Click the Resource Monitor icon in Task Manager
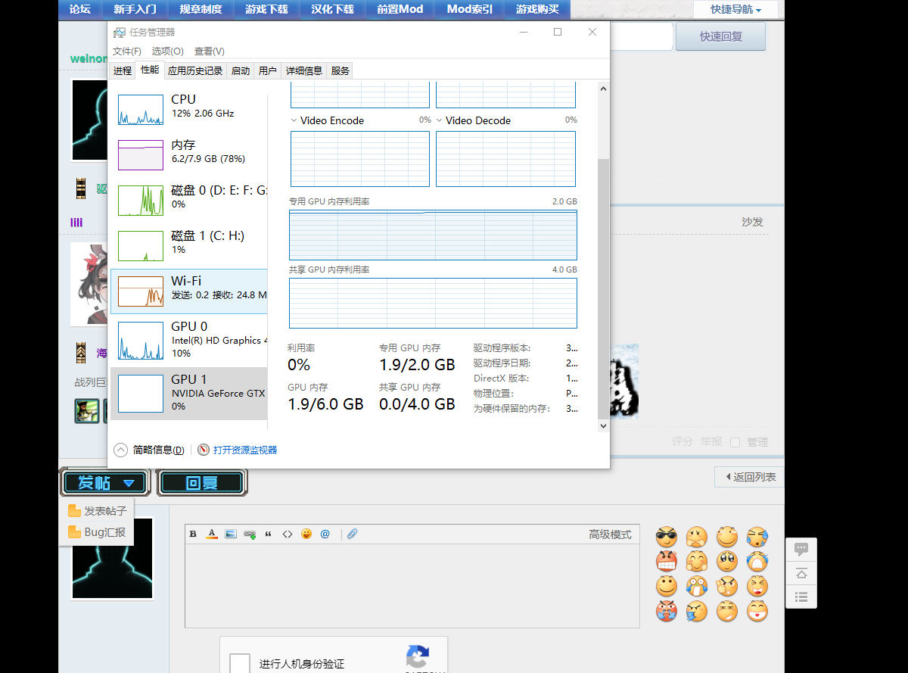Image resolution: width=908 pixels, height=673 pixels. tap(204, 450)
